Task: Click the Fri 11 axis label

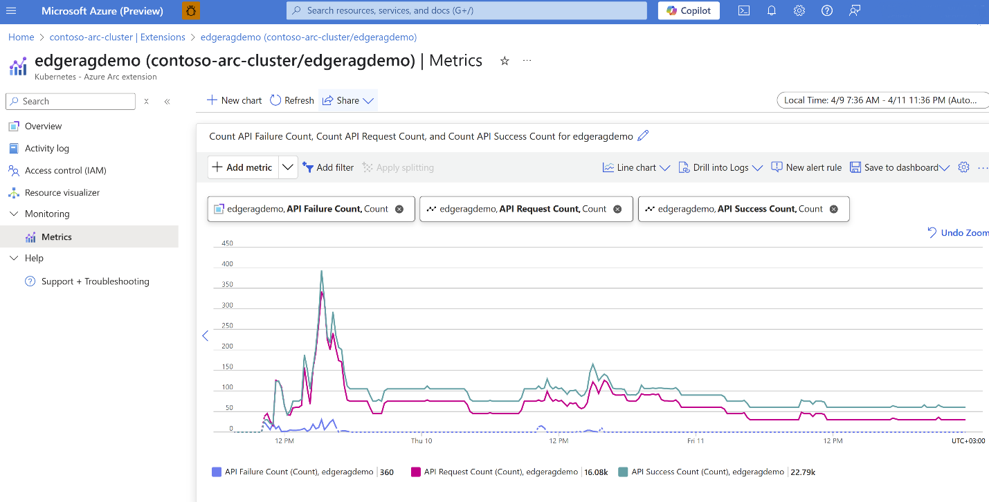Action: (696, 440)
